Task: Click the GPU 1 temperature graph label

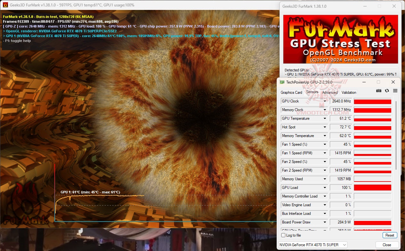Action: click(x=90, y=192)
